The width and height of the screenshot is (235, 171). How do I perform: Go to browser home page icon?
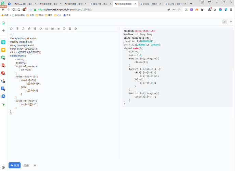(19, 10)
